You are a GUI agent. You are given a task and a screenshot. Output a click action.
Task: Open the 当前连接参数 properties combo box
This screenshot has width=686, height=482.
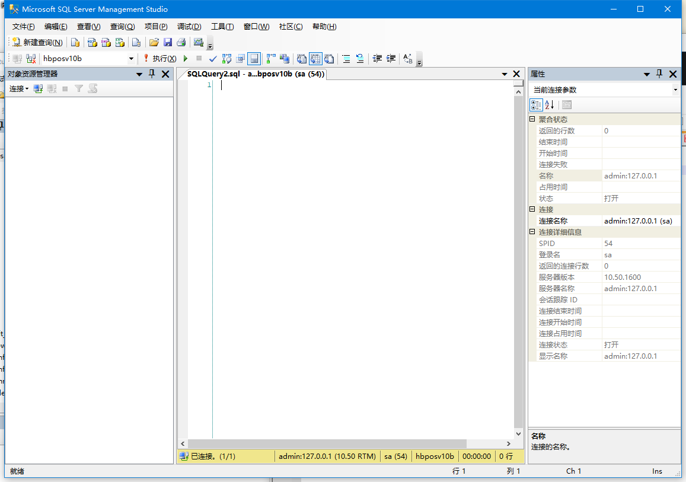604,90
